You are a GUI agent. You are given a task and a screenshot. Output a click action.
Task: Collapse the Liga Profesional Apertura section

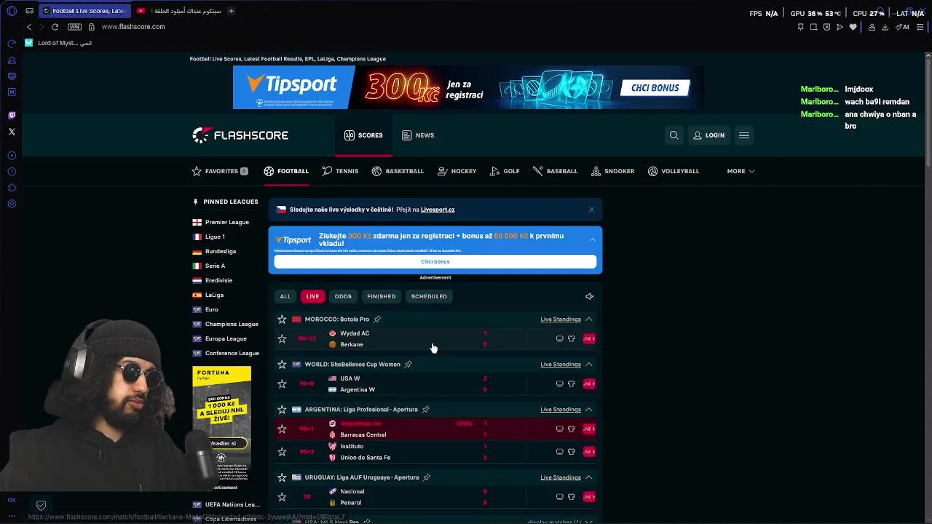pyautogui.click(x=589, y=410)
